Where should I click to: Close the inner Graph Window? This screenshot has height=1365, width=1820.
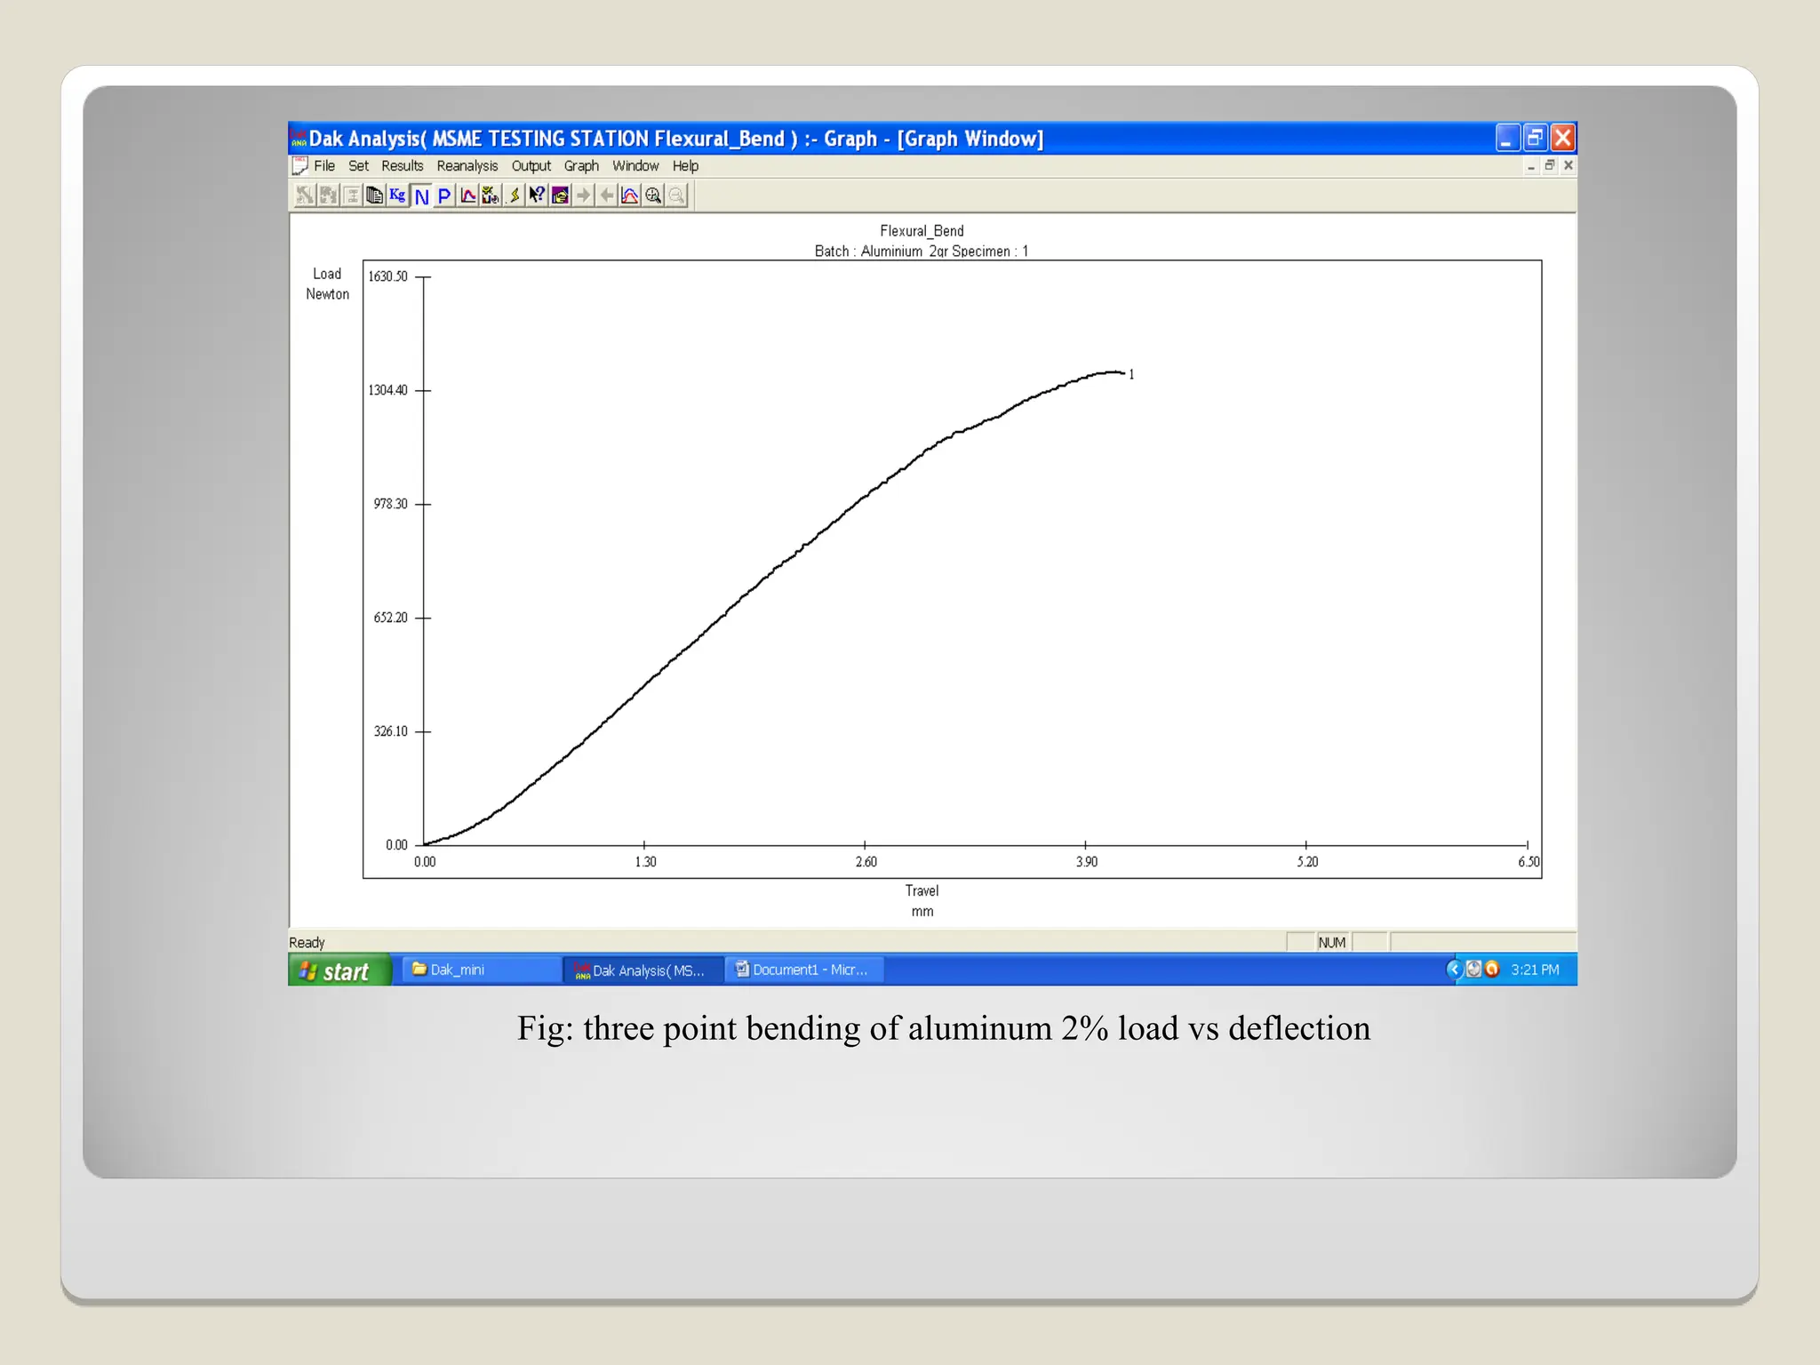(1569, 166)
